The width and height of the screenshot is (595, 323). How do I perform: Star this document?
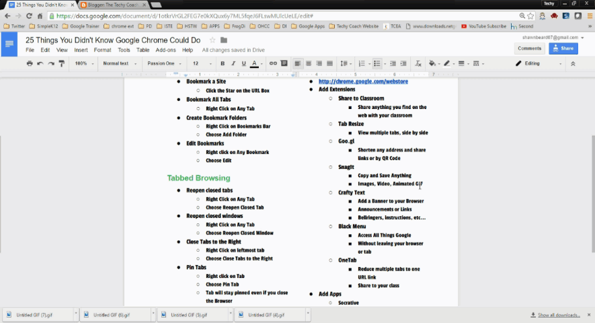click(212, 40)
